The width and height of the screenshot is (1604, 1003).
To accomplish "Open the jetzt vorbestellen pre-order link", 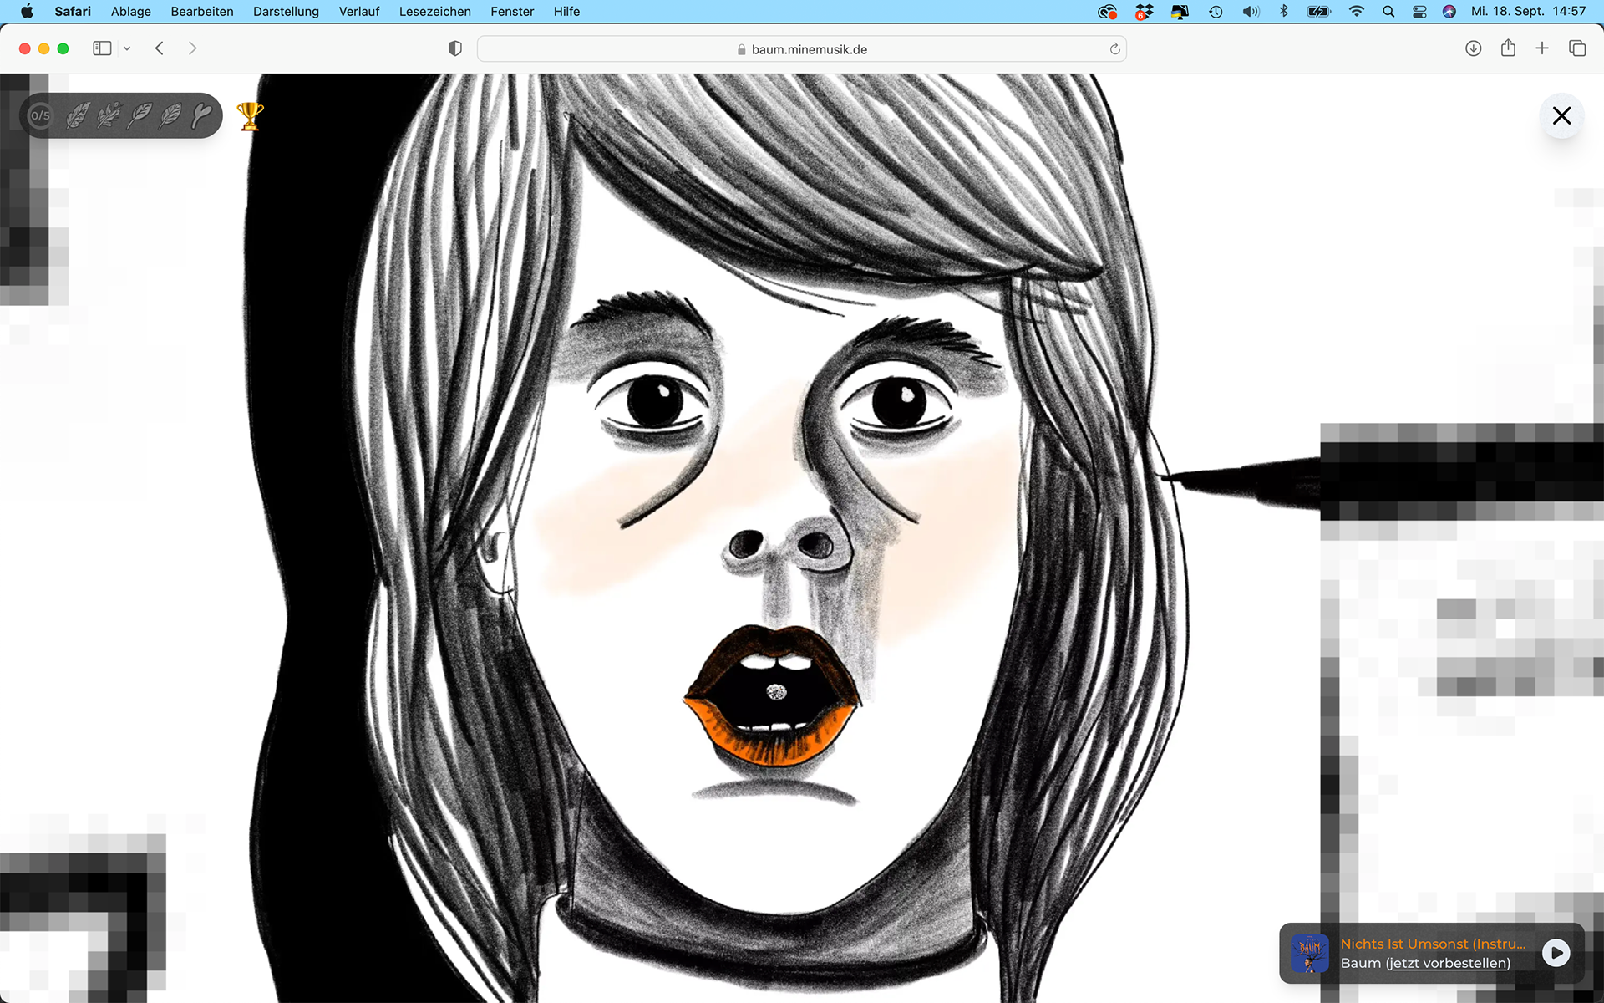I will tap(1448, 963).
